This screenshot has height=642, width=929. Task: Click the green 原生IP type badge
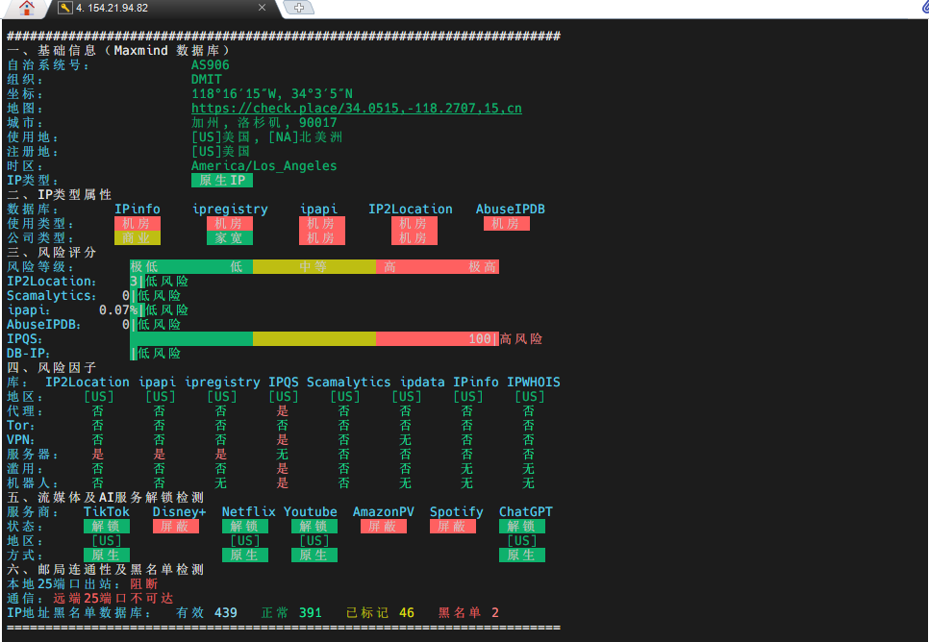point(222,181)
